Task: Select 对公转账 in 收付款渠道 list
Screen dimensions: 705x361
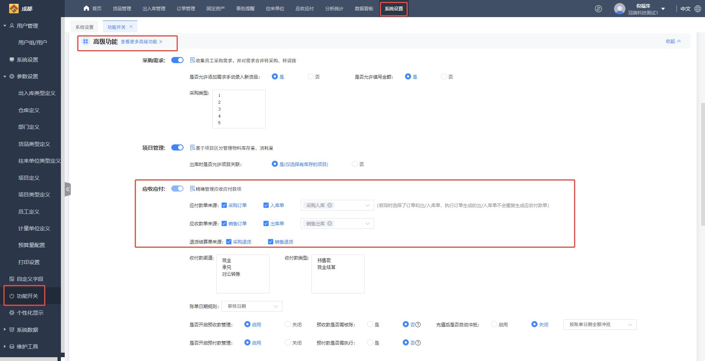Action: click(231, 274)
